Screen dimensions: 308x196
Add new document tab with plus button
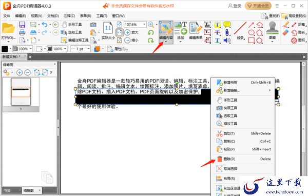30,57
